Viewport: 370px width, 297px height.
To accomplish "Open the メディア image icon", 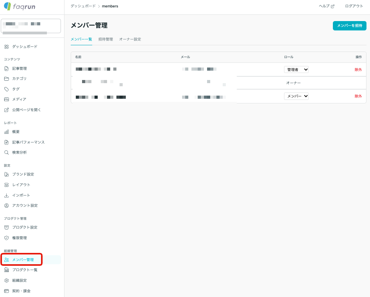I will tap(7, 100).
